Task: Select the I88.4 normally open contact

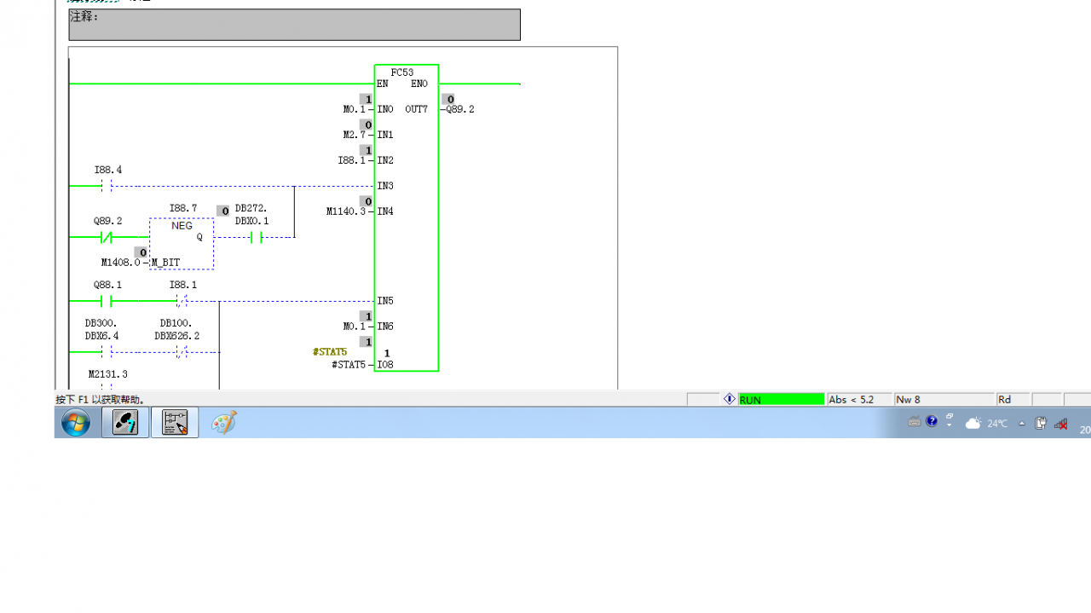Action: pos(107,186)
